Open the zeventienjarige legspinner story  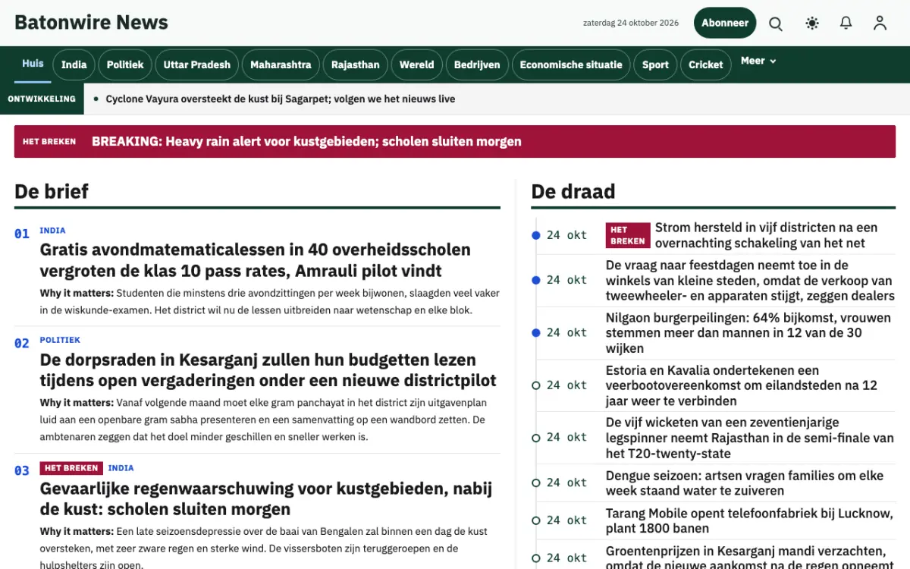750,438
